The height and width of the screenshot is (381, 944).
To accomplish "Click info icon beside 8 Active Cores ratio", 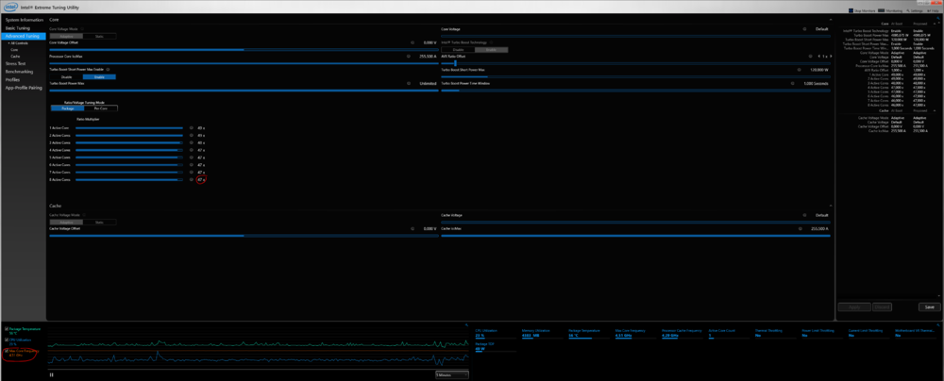I will pyautogui.click(x=191, y=179).
